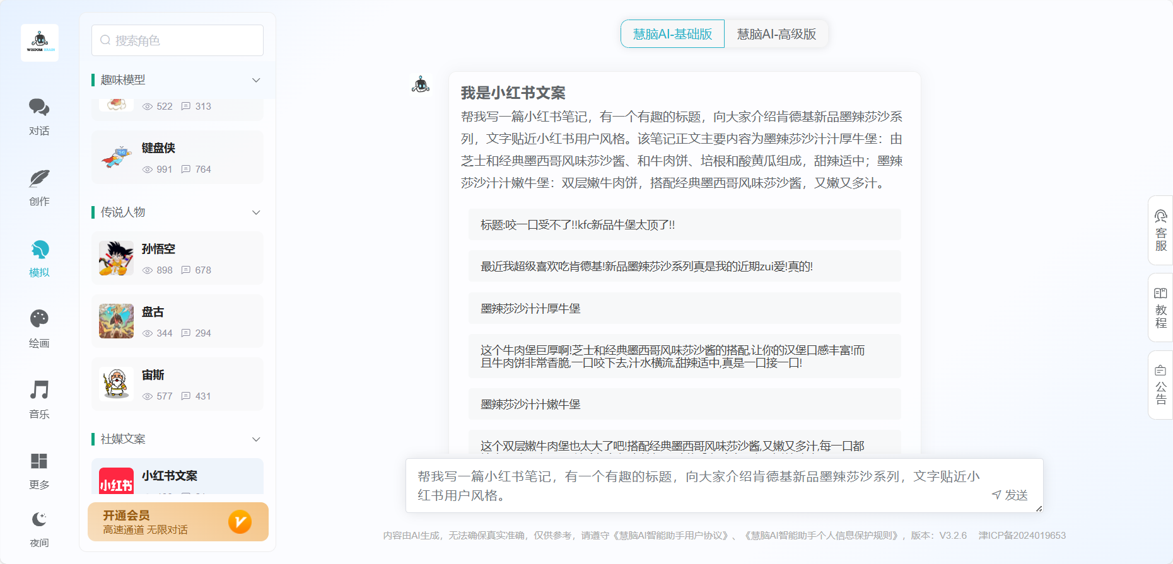The width and height of the screenshot is (1173, 564).
Task: Open 客服 customer service panel
Action: (1160, 231)
